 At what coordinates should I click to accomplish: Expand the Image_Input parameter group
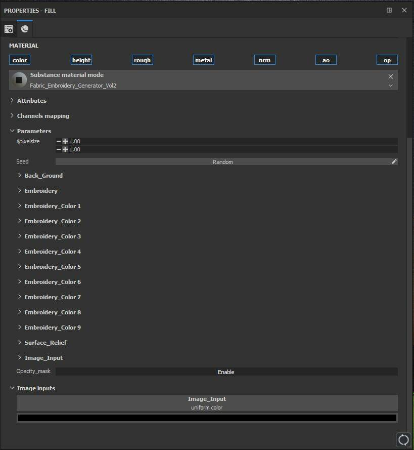(x=20, y=357)
